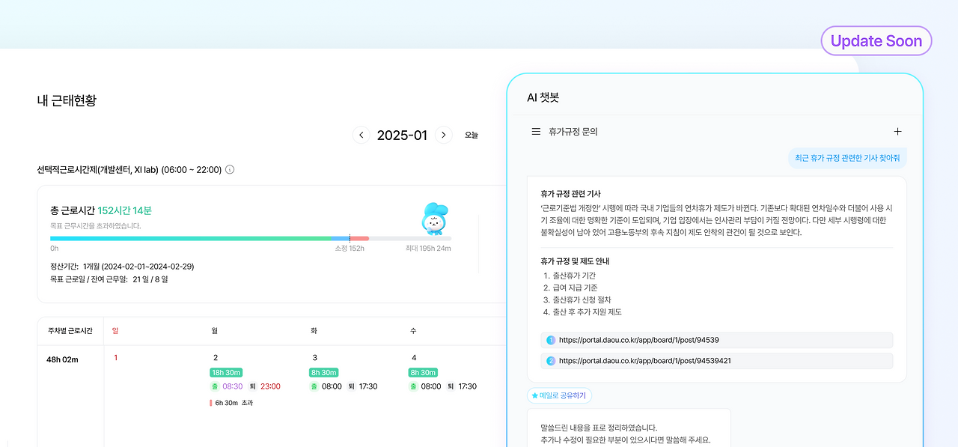958x447 pixels.
Task: Click the 화 (Tuesday) column header
Action: 314,330
